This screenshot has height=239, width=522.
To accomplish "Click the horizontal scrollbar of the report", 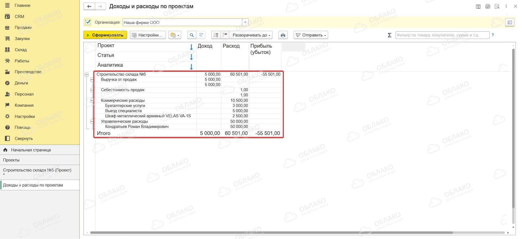I will (271, 233).
